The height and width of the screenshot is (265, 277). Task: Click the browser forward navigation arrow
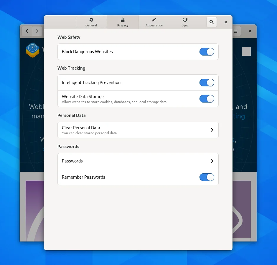coord(37,31)
